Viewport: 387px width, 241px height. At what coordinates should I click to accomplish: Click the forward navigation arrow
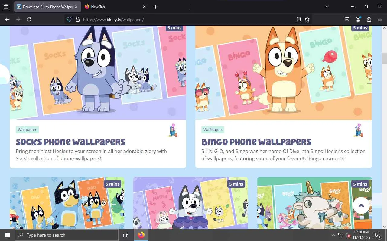(x=18, y=19)
